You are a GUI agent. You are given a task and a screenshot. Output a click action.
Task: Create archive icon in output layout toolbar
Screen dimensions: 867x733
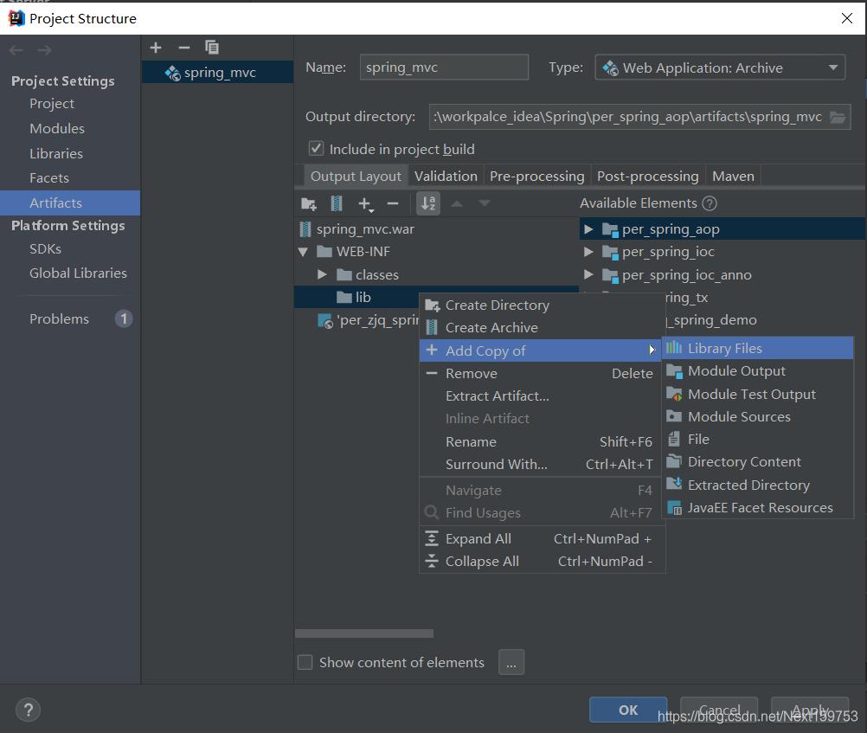coord(337,203)
